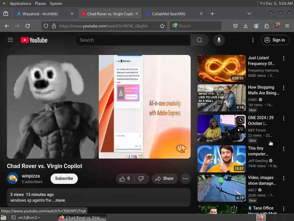Open the Applications menu
Image resolution: width=294 pixels, height=221 pixels.
pos(20,3)
